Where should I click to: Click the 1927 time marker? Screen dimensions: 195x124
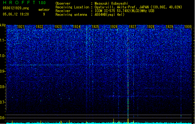tap(133, 27)
